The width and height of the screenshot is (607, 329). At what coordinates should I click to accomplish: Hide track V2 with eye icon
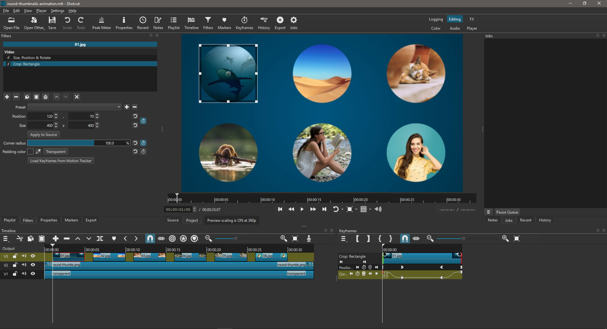33,265
